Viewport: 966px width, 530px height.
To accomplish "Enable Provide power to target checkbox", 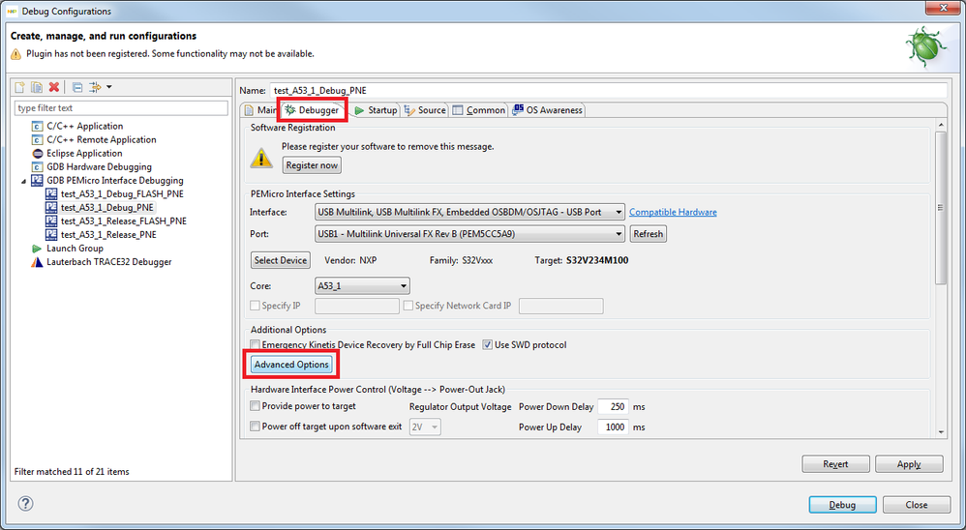I will (255, 406).
